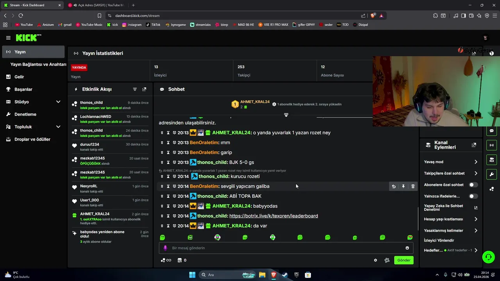
Task: Pop out the Kanal Eylemleri panel
Action: click(474, 145)
